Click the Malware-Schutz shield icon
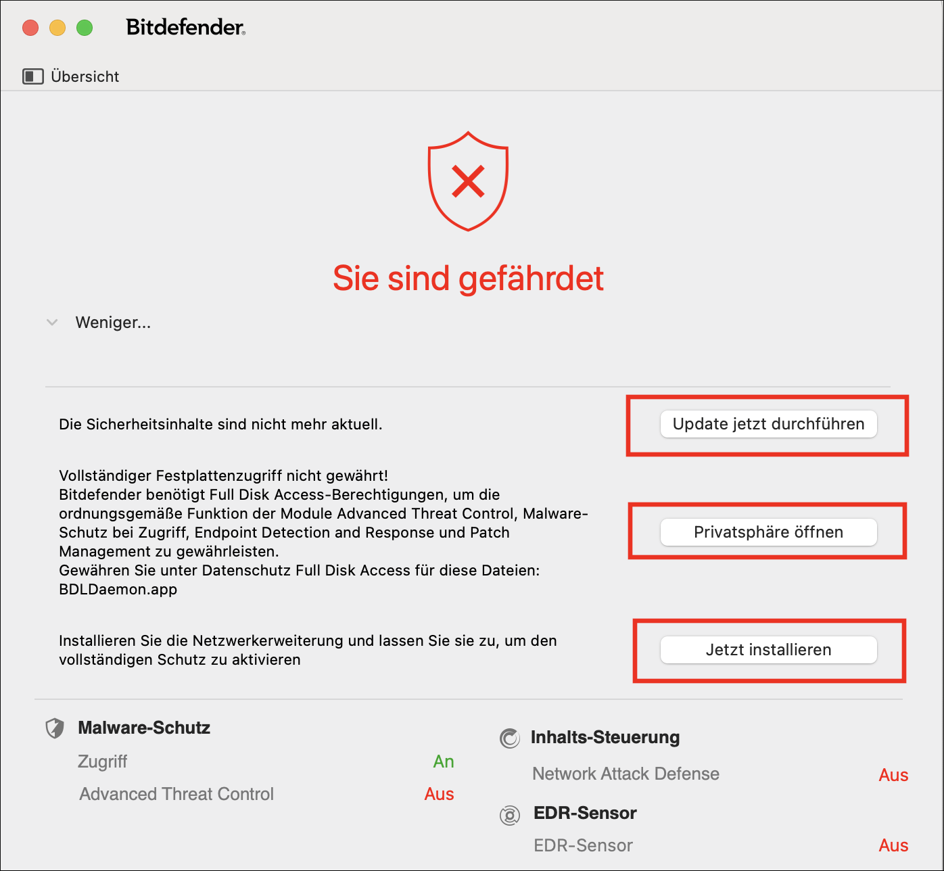 click(55, 728)
